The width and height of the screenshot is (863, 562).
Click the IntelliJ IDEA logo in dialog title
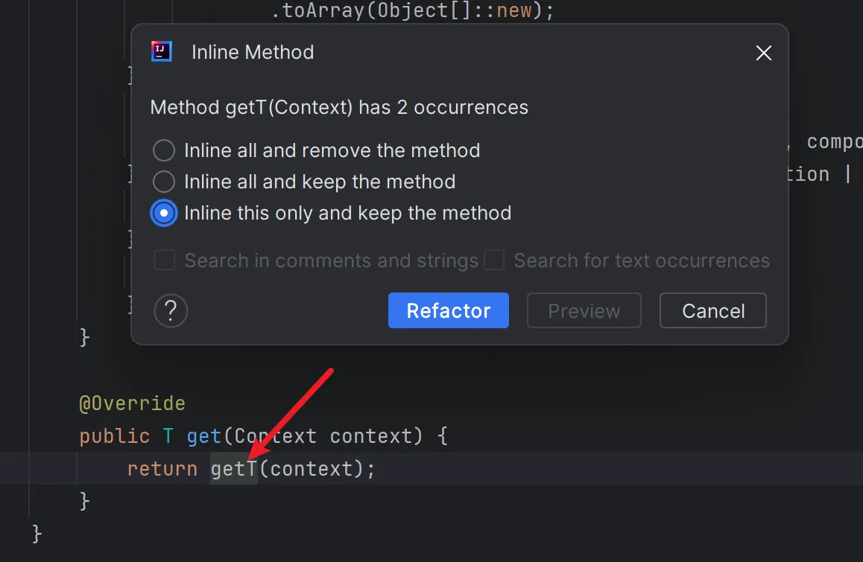(162, 52)
